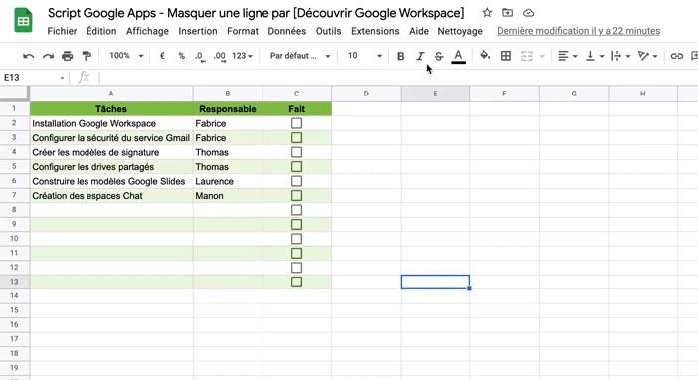The width and height of the screenshot is (698, 380).
Task: Open the Extensions menu
Action: 375,31
